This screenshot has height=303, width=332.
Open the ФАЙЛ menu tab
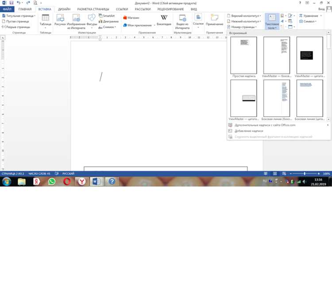tap(7, 9)
